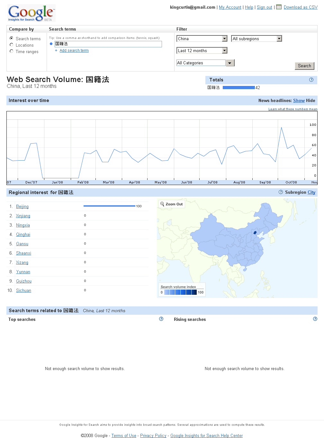Open the Regional interest help icon
The image size is (324, 438).
point(281,192)
